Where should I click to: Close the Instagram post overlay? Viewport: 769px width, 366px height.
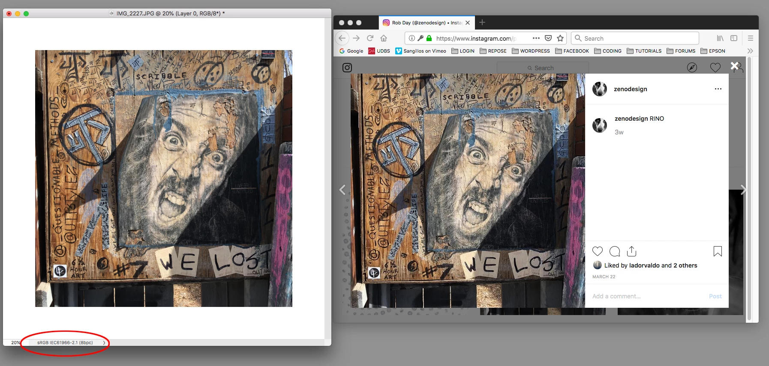click(x=735, y=66)
